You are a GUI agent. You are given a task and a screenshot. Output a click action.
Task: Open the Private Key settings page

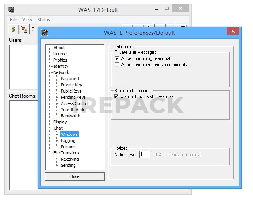(x=71, y=85)
